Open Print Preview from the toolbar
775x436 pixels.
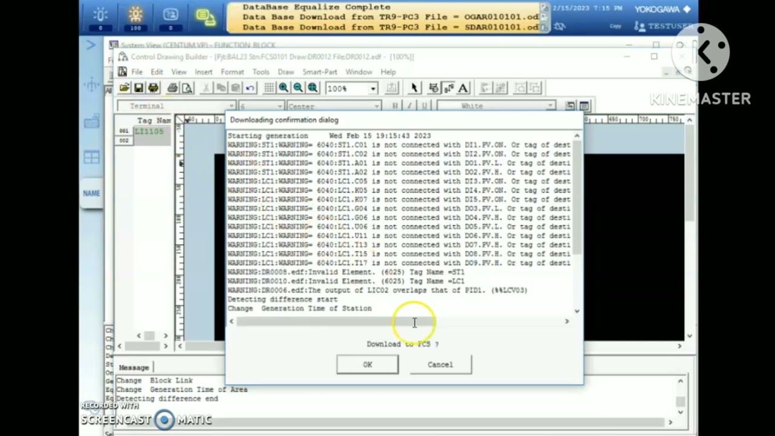pos(187,88)
